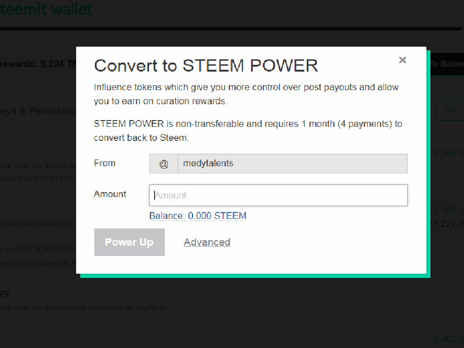Click the Amount label
The image size is (464, 348).
(x=110, y=194)
